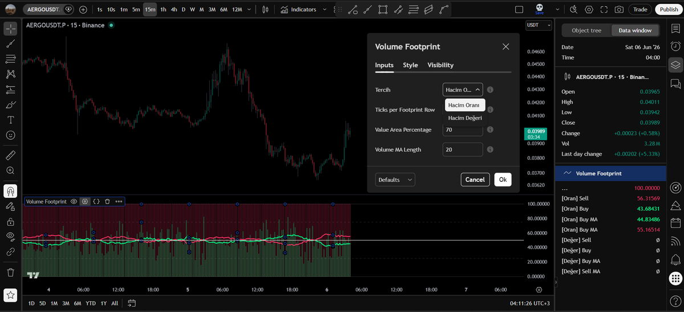Open Volume Footprint indicator settings icon
Screen dimensions: 684x312
pos(85,201)
